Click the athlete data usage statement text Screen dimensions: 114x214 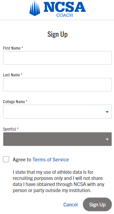pos(58,181)
